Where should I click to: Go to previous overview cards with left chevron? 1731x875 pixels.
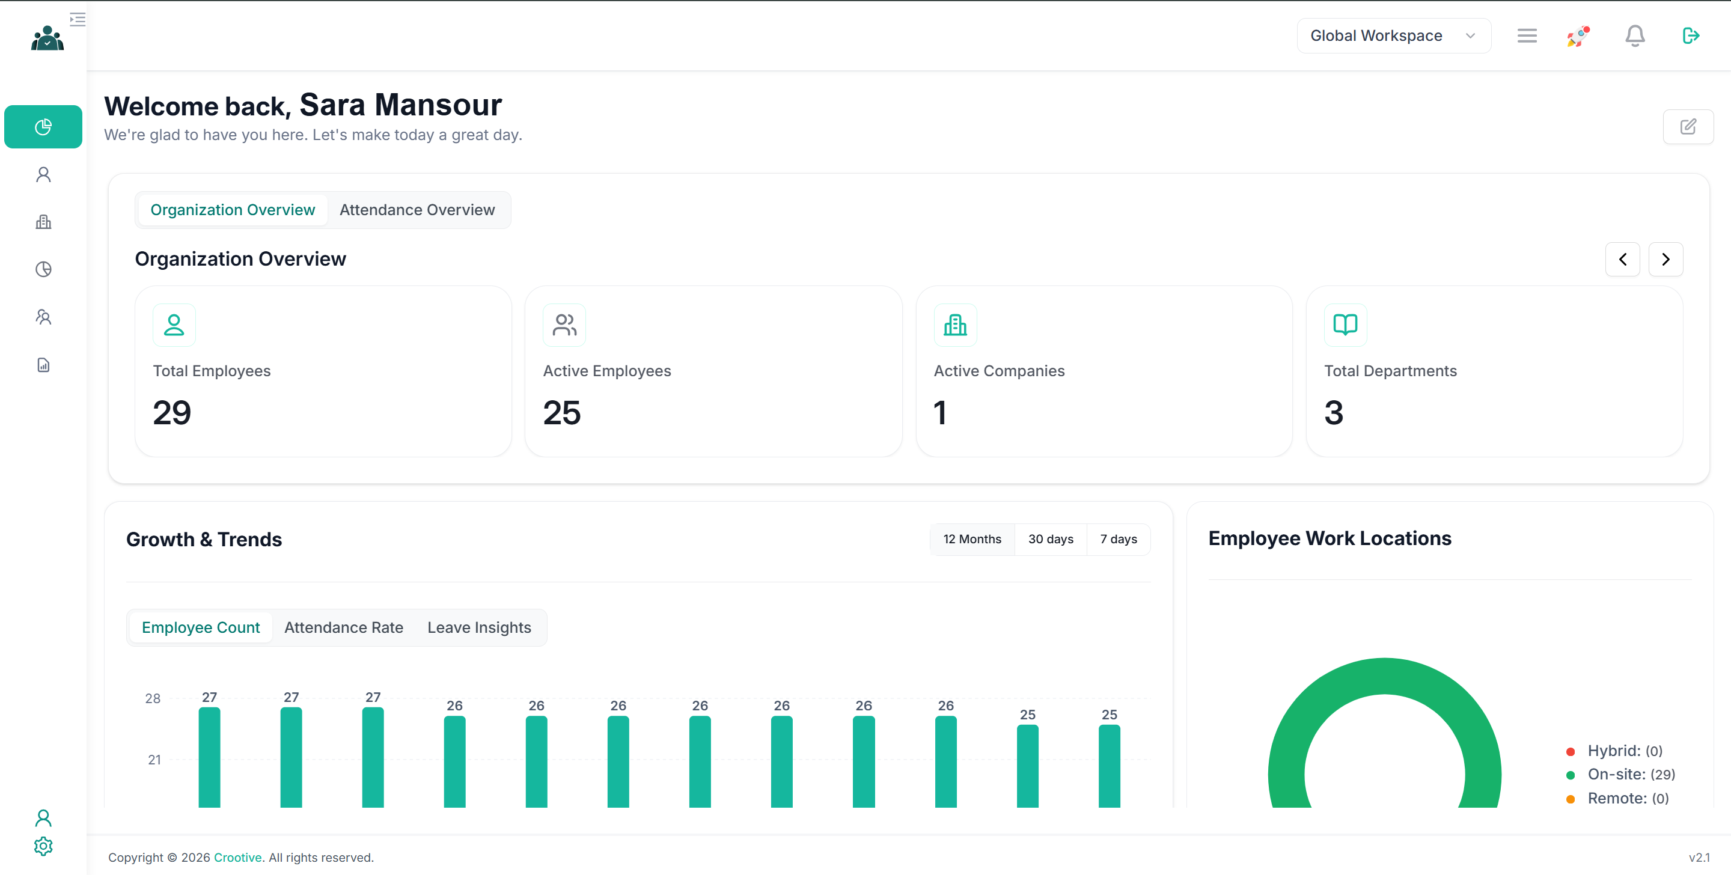click(x=1622, y=260)
